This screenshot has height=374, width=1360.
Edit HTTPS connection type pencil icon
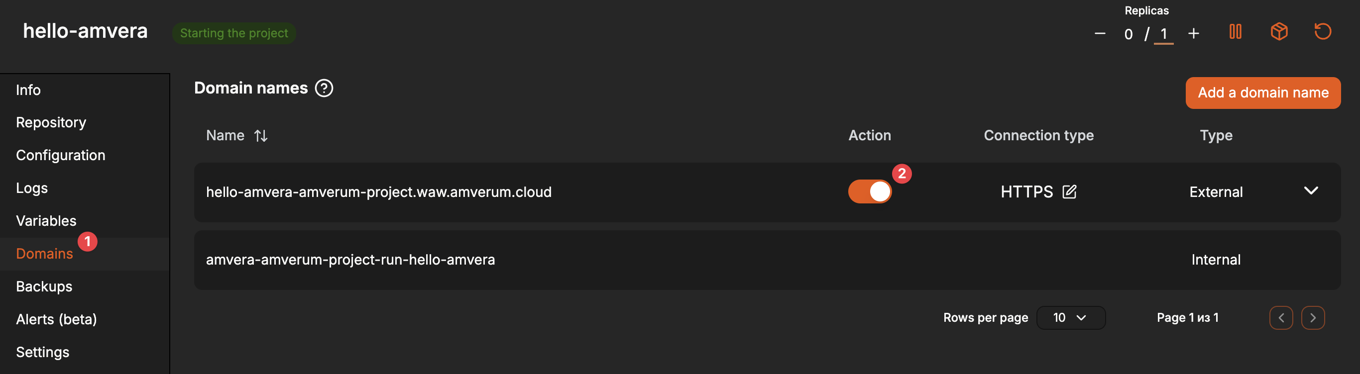(1069, 191)
